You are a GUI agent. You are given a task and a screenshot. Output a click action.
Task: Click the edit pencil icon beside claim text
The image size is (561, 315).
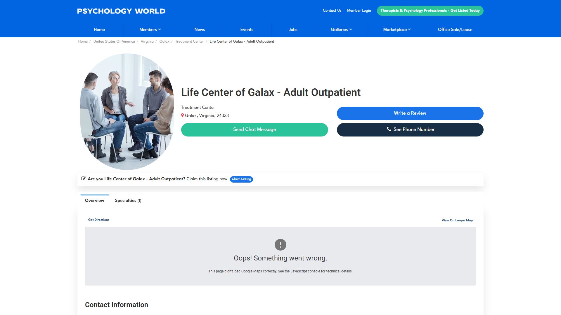84,178
